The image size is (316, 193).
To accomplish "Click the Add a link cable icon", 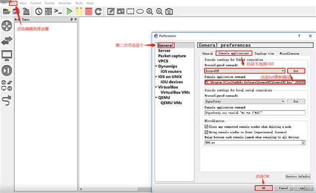I will [x=6, y=100].
